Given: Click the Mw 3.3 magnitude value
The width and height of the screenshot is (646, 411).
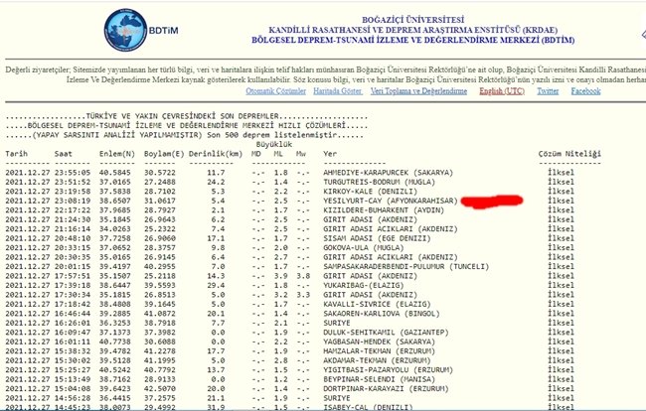Looking at the screenshot, I should (x=303, y=295).
